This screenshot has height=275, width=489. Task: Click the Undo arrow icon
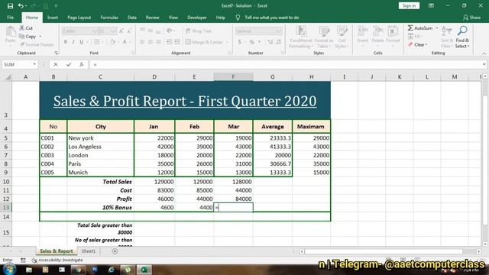tap(21, 5)
